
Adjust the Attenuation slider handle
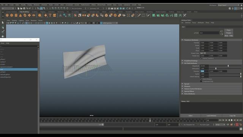tap(216, 68)
